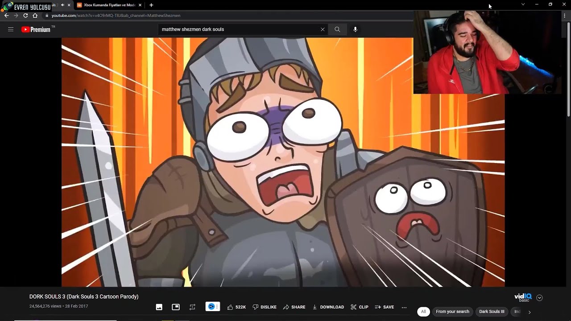Viewport: 571px width, 321px height.
Task: Click the video player frame
Action: [x=283, y=162]
